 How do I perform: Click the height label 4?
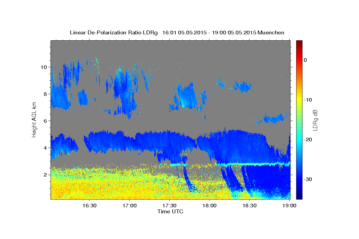(x=46, y=148)
